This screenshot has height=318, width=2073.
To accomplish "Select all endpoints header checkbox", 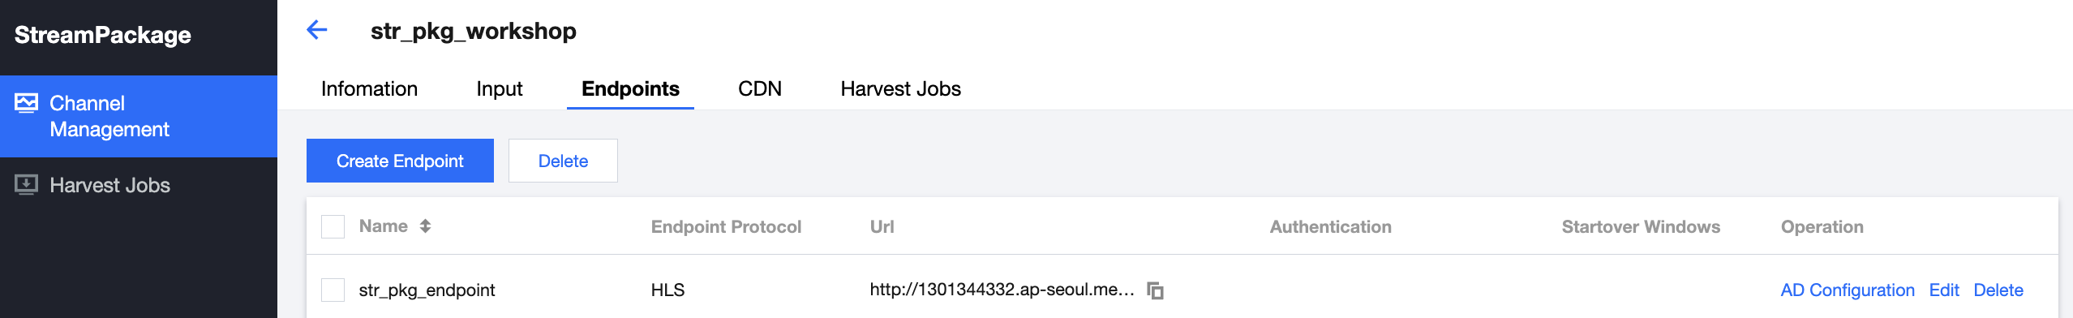I will click(333, 226).
